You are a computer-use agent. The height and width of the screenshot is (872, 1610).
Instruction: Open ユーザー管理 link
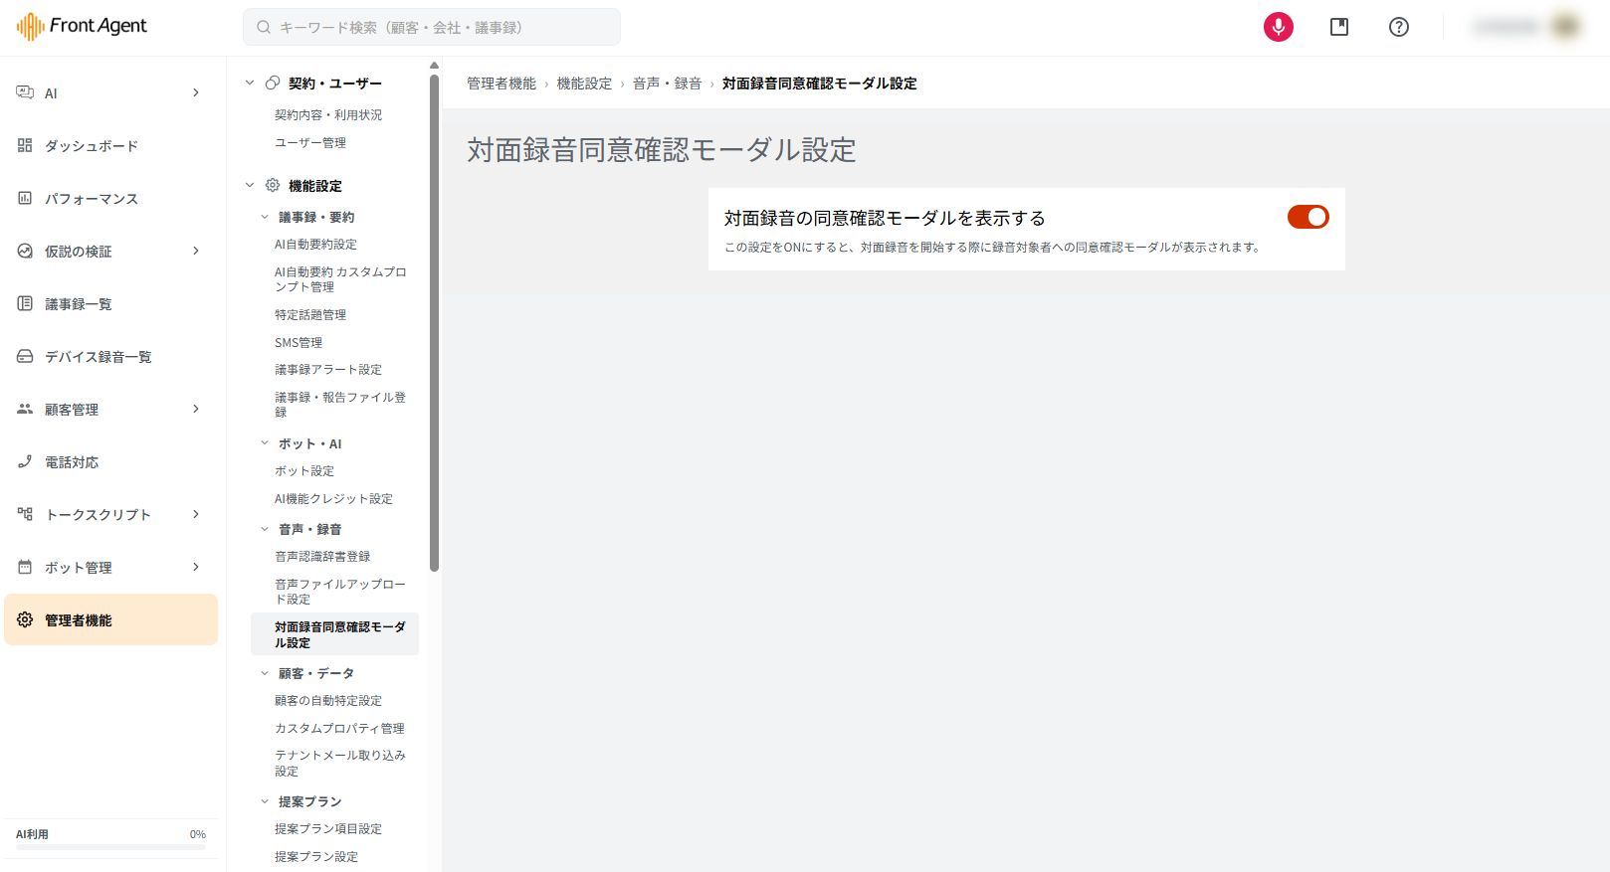[x=310, y=143]
